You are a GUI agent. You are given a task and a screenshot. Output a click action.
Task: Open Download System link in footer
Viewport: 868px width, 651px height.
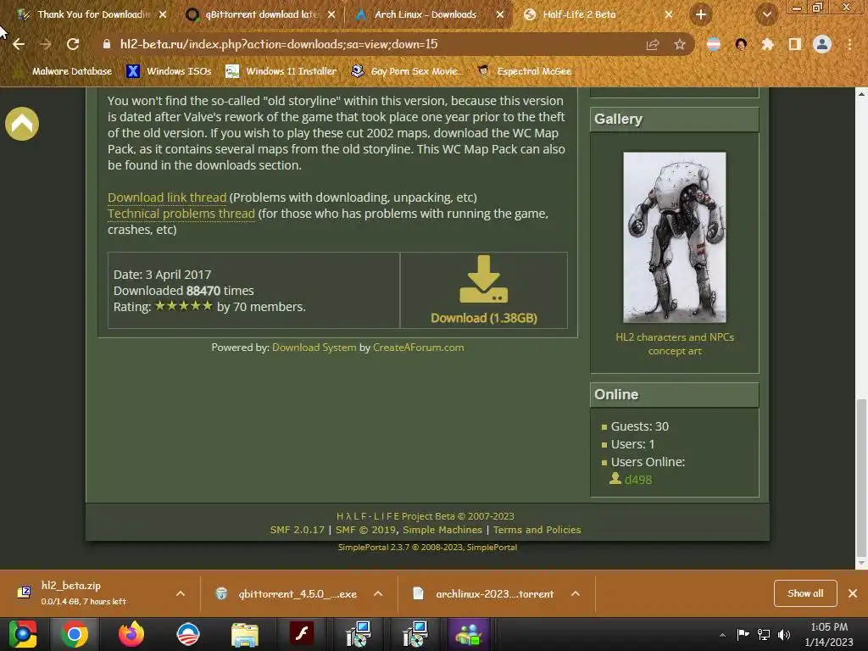(314, 347)
